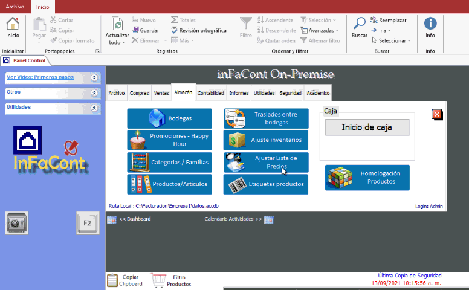
Task: Click the Cortar scissors icon
Action: tap(53, 20)
